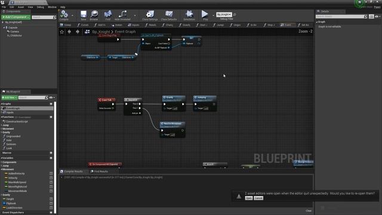
Task: Collapse the Graph section in Details
Action: [317, 22]
